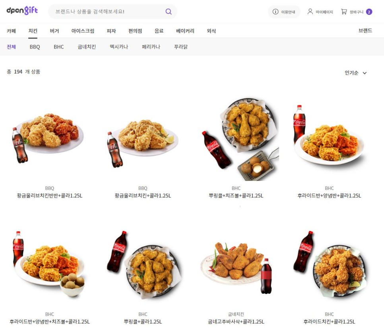This screenshot has height=328, width=384.
Task: Click the 마이페이지 user icon
Action: click(310, 12)
